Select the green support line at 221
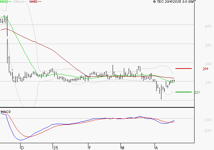The height and width of the screenshot is (150, 214). [183, 92]
